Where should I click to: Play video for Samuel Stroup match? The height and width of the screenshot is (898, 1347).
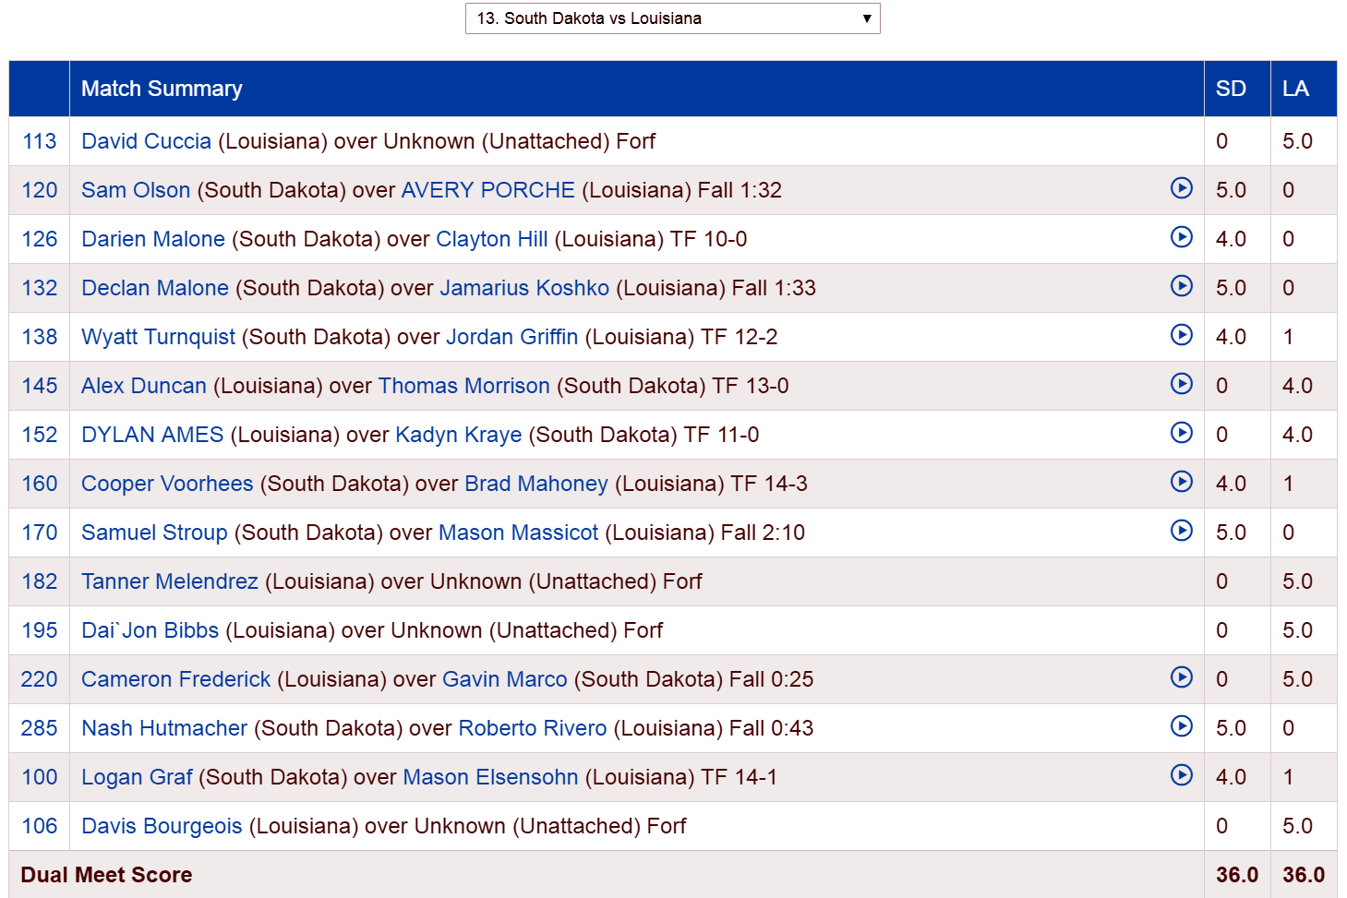pyautogui.click(x=1181, y=531)
